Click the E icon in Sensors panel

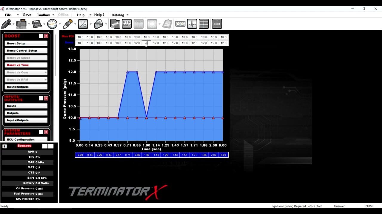point(4,146)
